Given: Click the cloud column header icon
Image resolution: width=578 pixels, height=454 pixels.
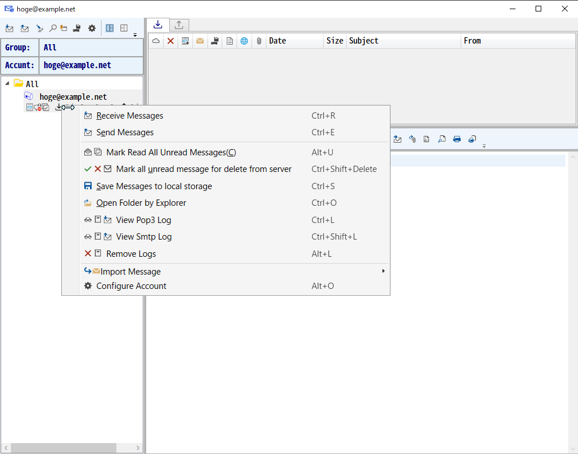Looking at the screenshot, I should [x=156, y=41].
